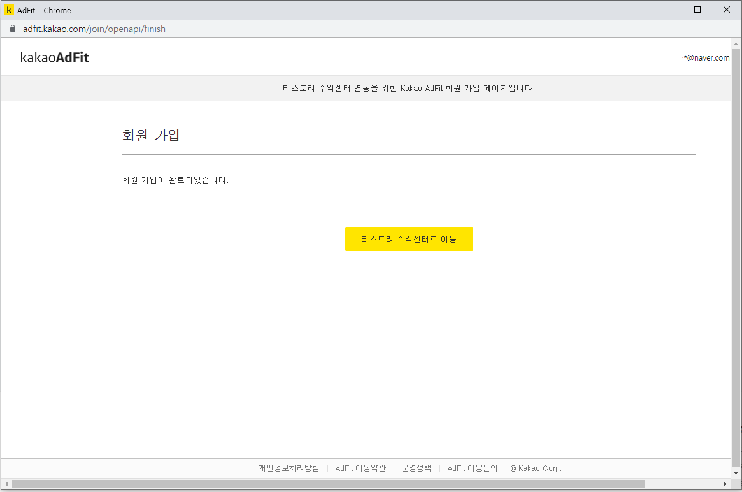Viewport: 742px width, 492px height.
Task: Click the vertical scrollbar thumb
Action: [x=736, y=258]
